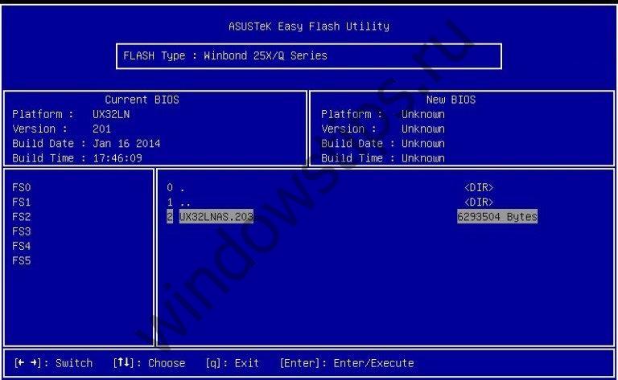The width and height of the screenshot is (618, 380).
Task: Click the New BIOS Version Unknown value
Action: pyautogui.click(x=423, y=129)
